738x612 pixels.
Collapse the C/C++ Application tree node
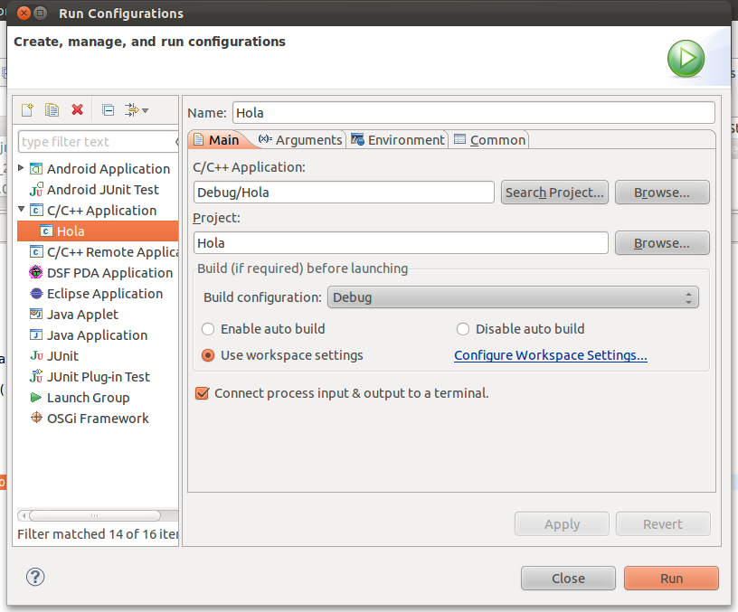22,210
